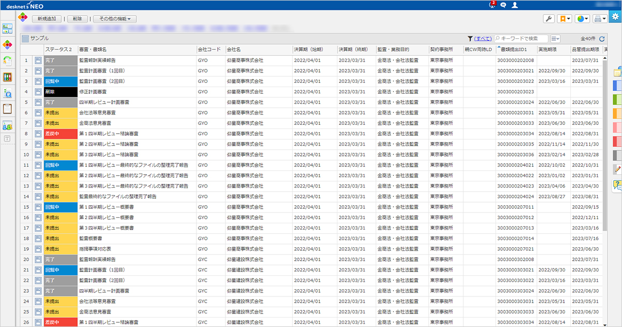622x327 pixels.
Task: Open the list view options menu
Action: pos(556,38)
